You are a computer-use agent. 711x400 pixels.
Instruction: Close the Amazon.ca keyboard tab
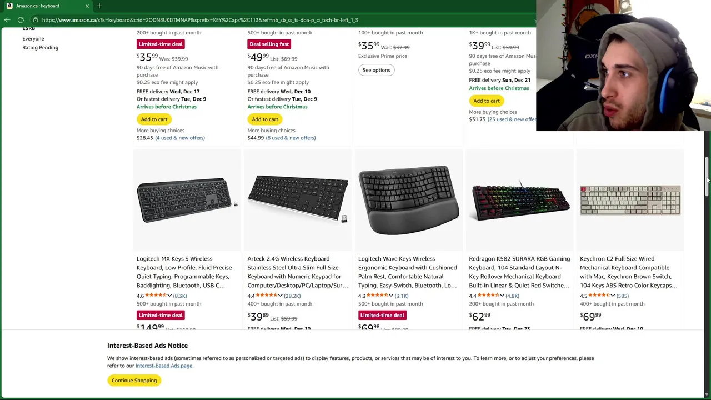click(x=87, y=6)
